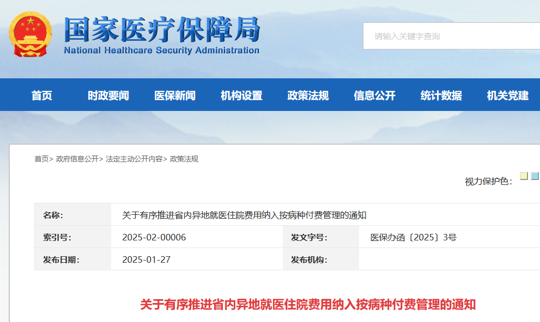Open the 统计数据 navigation item
This screenshot has height=322, width=540.
(441, 95)
